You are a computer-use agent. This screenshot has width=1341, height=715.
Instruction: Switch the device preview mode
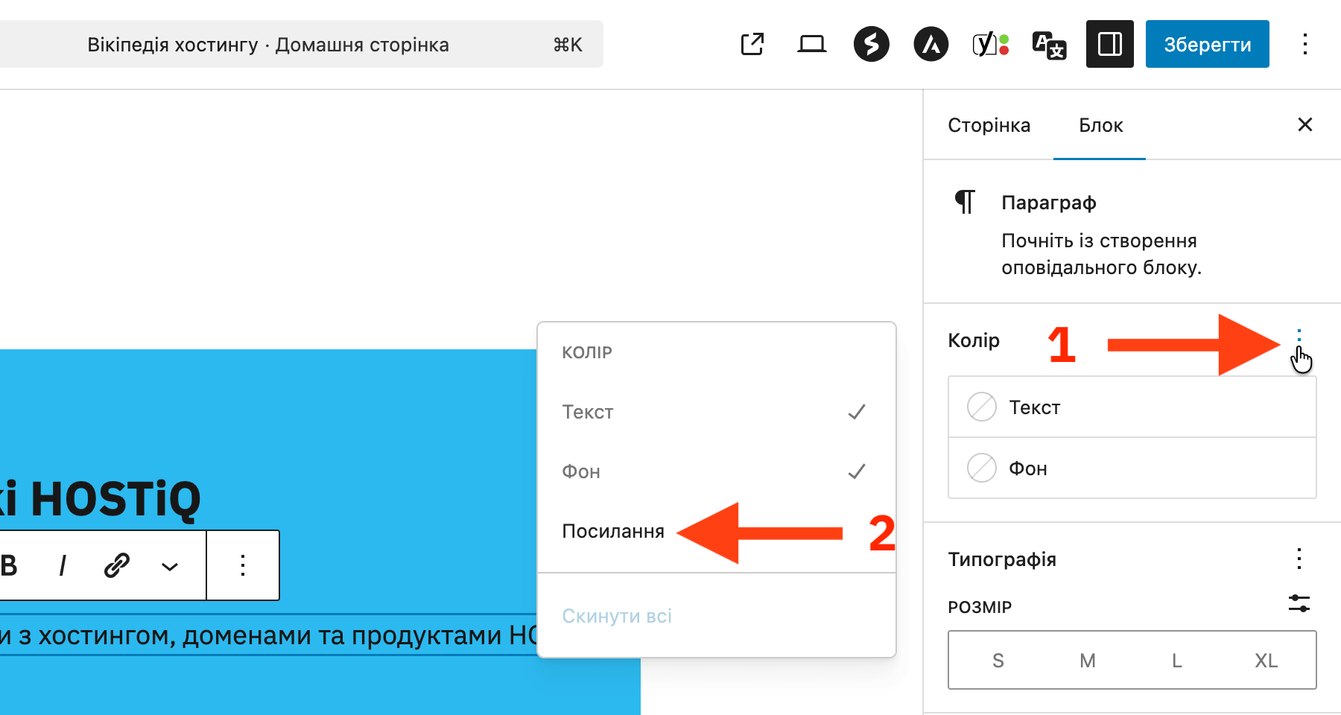point(811,44)
